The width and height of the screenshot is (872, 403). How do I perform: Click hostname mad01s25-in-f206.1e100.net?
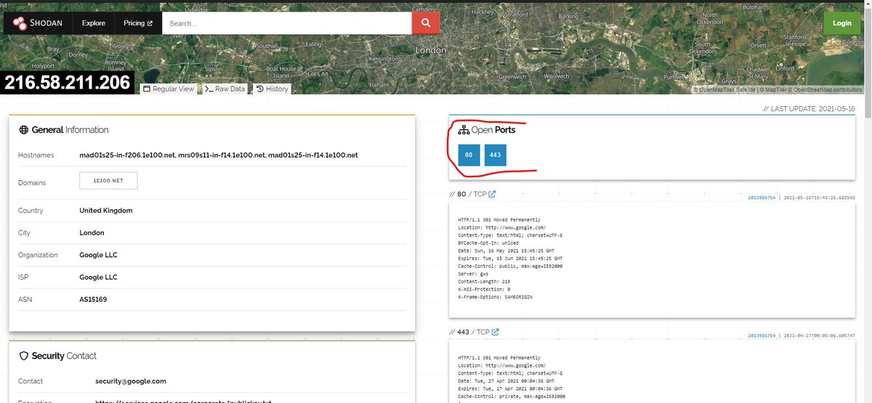click(127, 155)
